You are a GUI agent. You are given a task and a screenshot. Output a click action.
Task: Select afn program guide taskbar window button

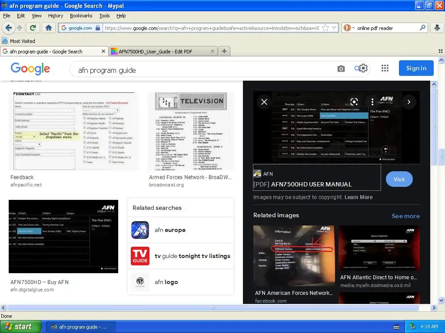point(80,327)
